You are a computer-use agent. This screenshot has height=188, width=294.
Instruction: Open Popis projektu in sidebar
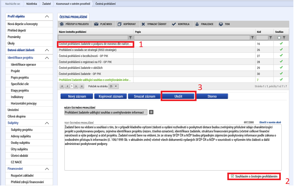pos(20,78)
